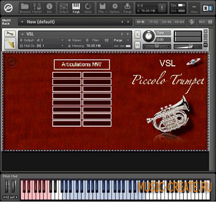
Task: Toggle the AUX sends view
Action: (202, 22)
